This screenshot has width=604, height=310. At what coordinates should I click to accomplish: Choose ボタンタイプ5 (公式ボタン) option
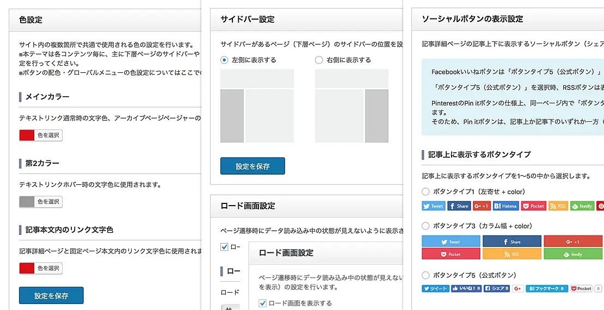(x=426, y=275)
